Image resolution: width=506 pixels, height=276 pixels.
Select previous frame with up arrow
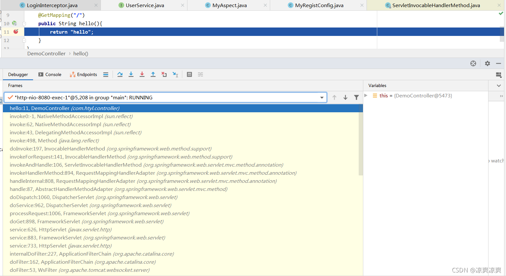[x=334, y=97]
